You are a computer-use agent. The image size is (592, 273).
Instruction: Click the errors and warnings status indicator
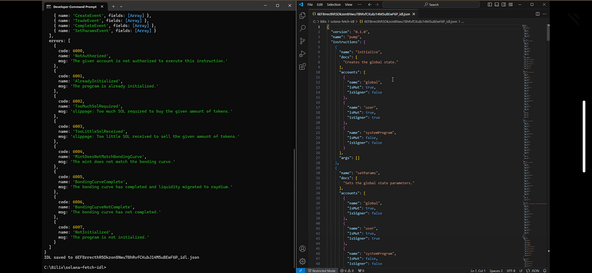[x=348, y=270]
